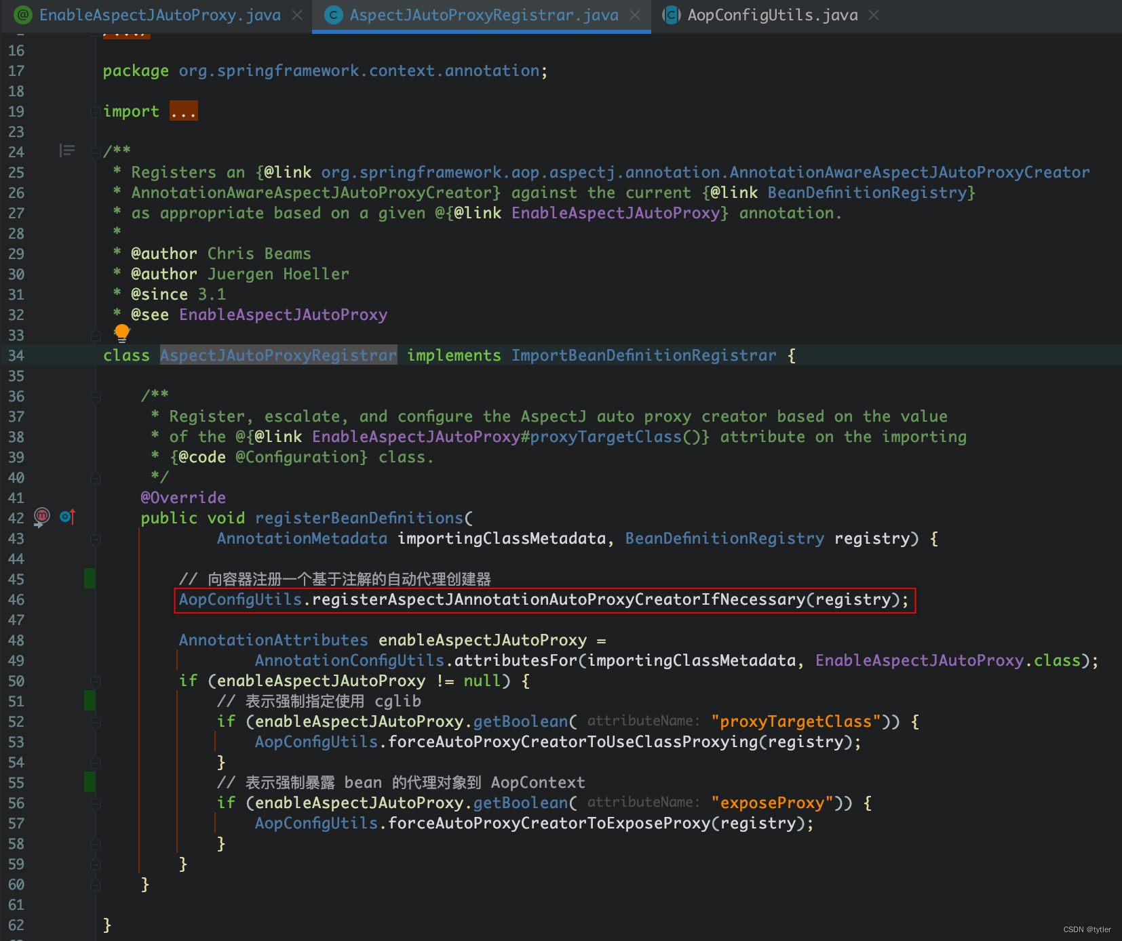The height and width of the screenshot is (941, 1122).
Task: Click AnnotationConfigUtils on line 49
Action: [349, 660]
